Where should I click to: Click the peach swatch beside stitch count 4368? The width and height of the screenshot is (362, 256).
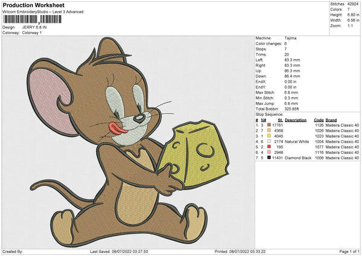tap(269, 130)
